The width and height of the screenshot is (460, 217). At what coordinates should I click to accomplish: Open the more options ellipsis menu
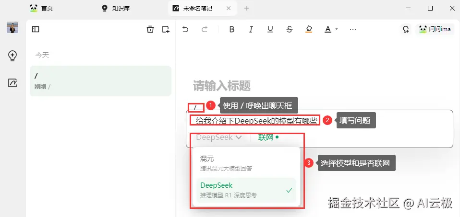353,29
